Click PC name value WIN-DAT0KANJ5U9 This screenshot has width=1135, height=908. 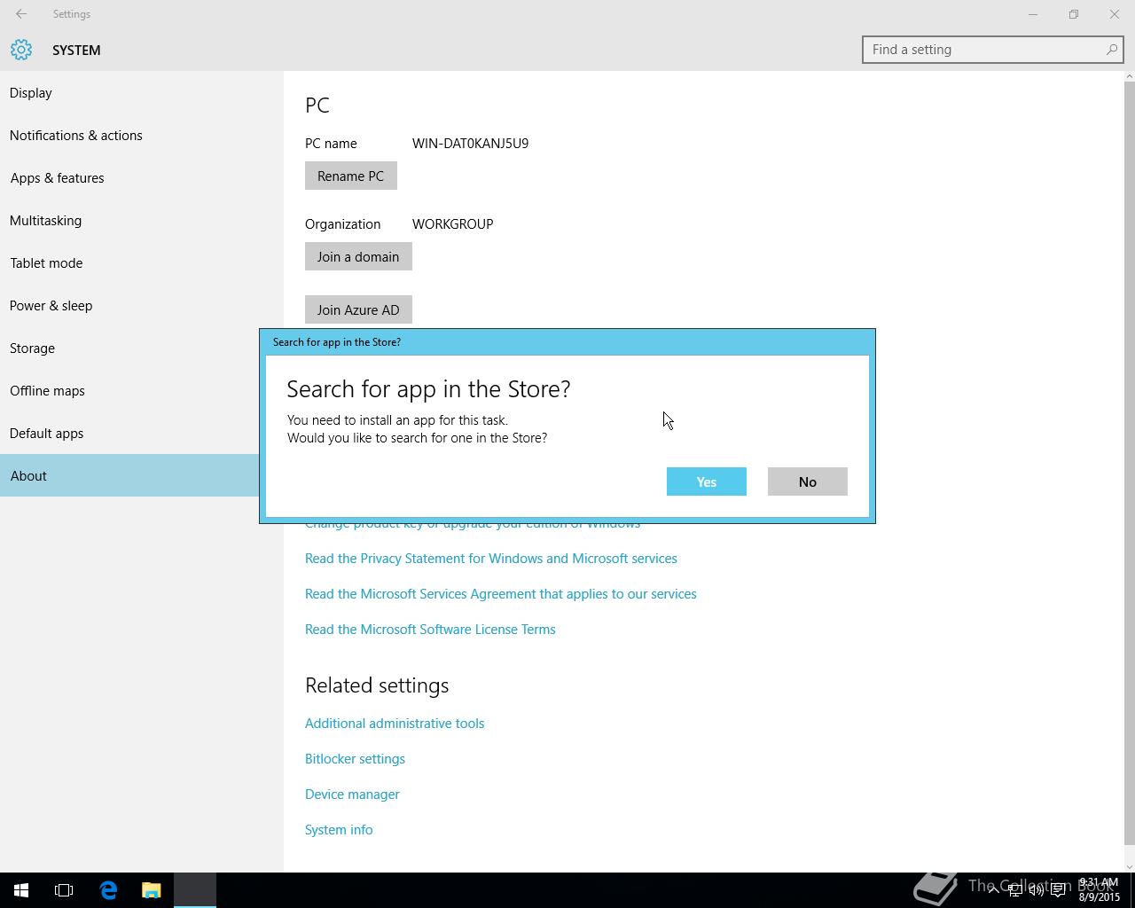(x=470, y=143)
